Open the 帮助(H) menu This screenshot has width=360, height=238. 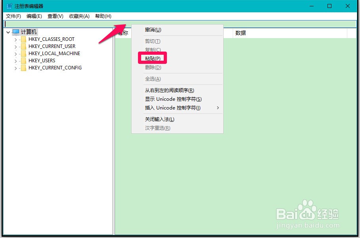pos(103,16)
